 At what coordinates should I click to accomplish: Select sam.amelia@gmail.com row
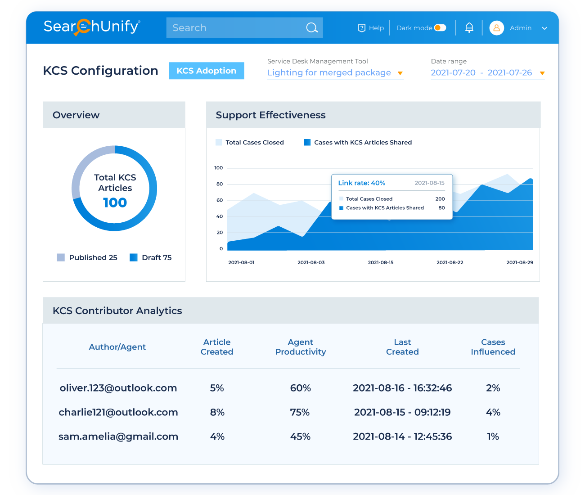tap(288, 436)
